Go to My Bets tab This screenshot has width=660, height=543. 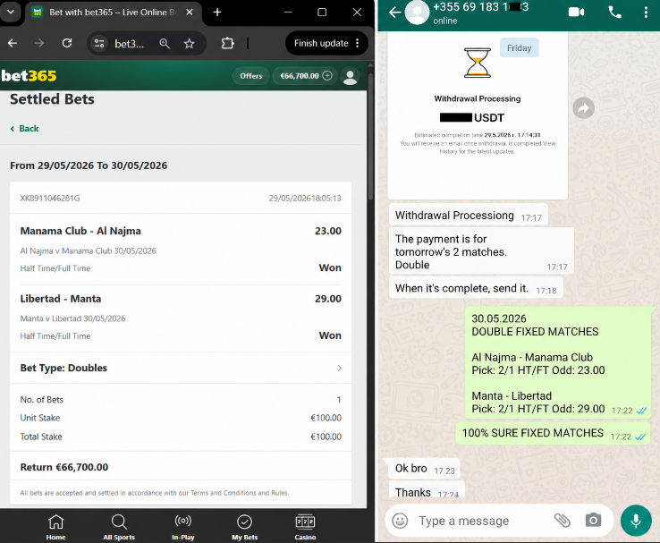[x=244, y=527]
